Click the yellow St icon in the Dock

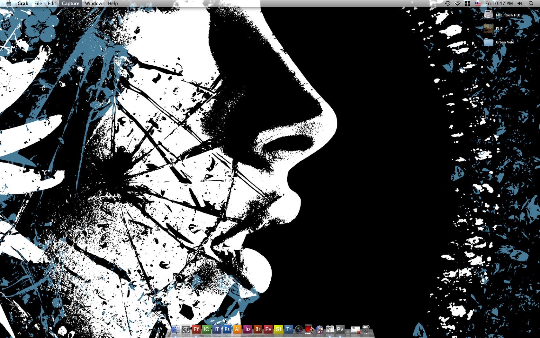pyautogui.click(x=278, y=329)
